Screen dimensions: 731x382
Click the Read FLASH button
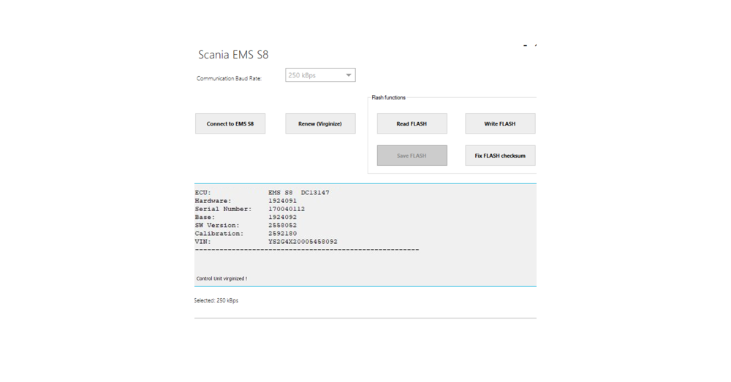coord(412,123)
